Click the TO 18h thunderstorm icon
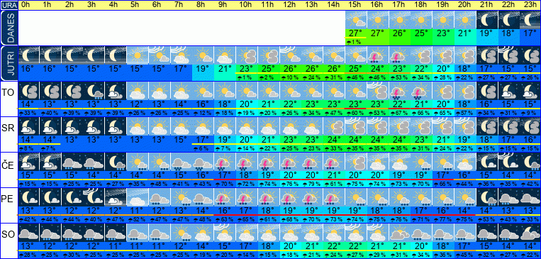 point(421,91)
